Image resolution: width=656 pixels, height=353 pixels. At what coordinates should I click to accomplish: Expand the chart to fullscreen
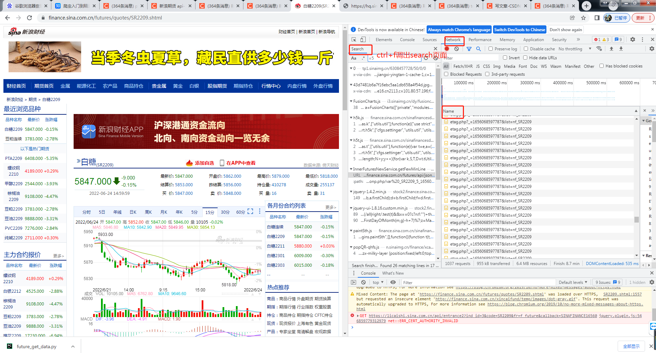(x=250, y=212)
